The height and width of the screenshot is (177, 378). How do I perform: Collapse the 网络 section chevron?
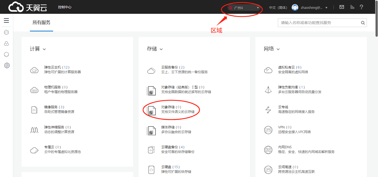coord(278,49)
